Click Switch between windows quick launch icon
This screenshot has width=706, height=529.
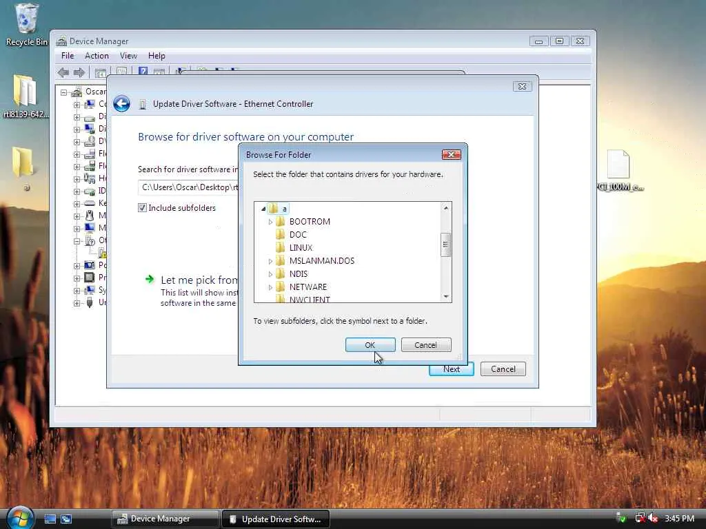(x=66, y=519)
